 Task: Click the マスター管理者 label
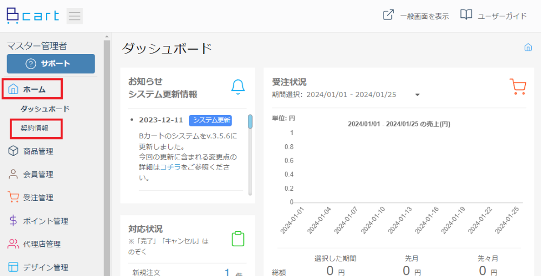[x=37, y=45]
